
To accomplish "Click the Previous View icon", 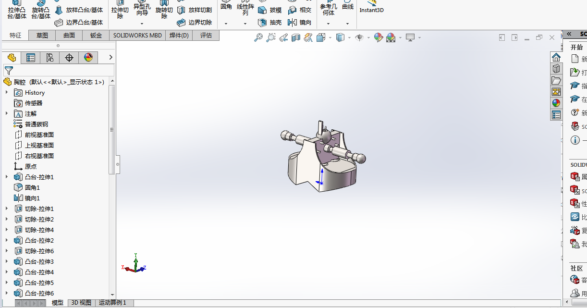I will tap(283, 37).
